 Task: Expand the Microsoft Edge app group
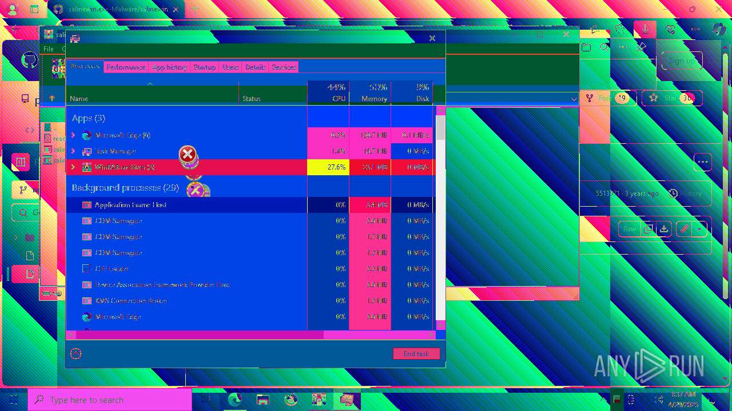point(73,135)
